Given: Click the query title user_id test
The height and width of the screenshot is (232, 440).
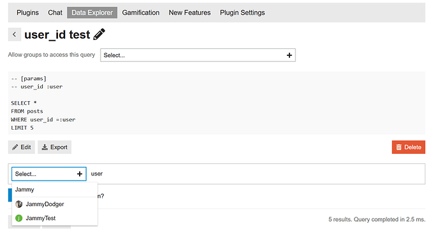Looking at the screenshot, I should coord(57,35).
